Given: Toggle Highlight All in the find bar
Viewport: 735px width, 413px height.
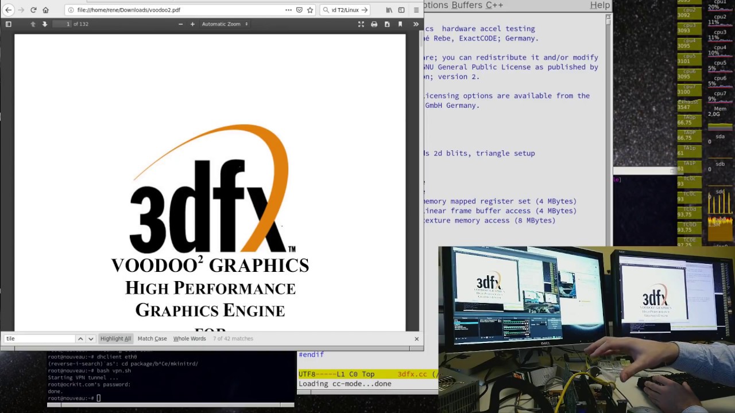Looking at the screenshot, I should [115, 338].
